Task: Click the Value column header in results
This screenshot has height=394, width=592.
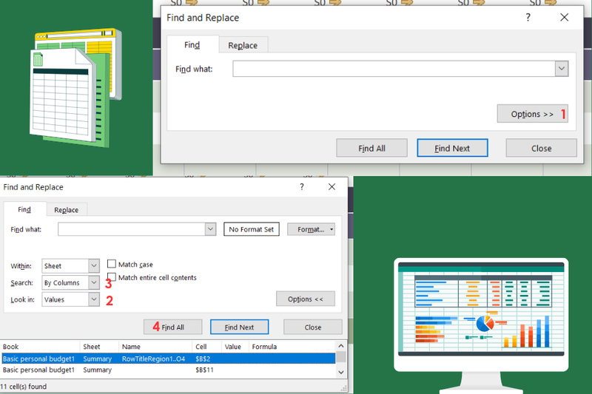Action: click(235, 347)
